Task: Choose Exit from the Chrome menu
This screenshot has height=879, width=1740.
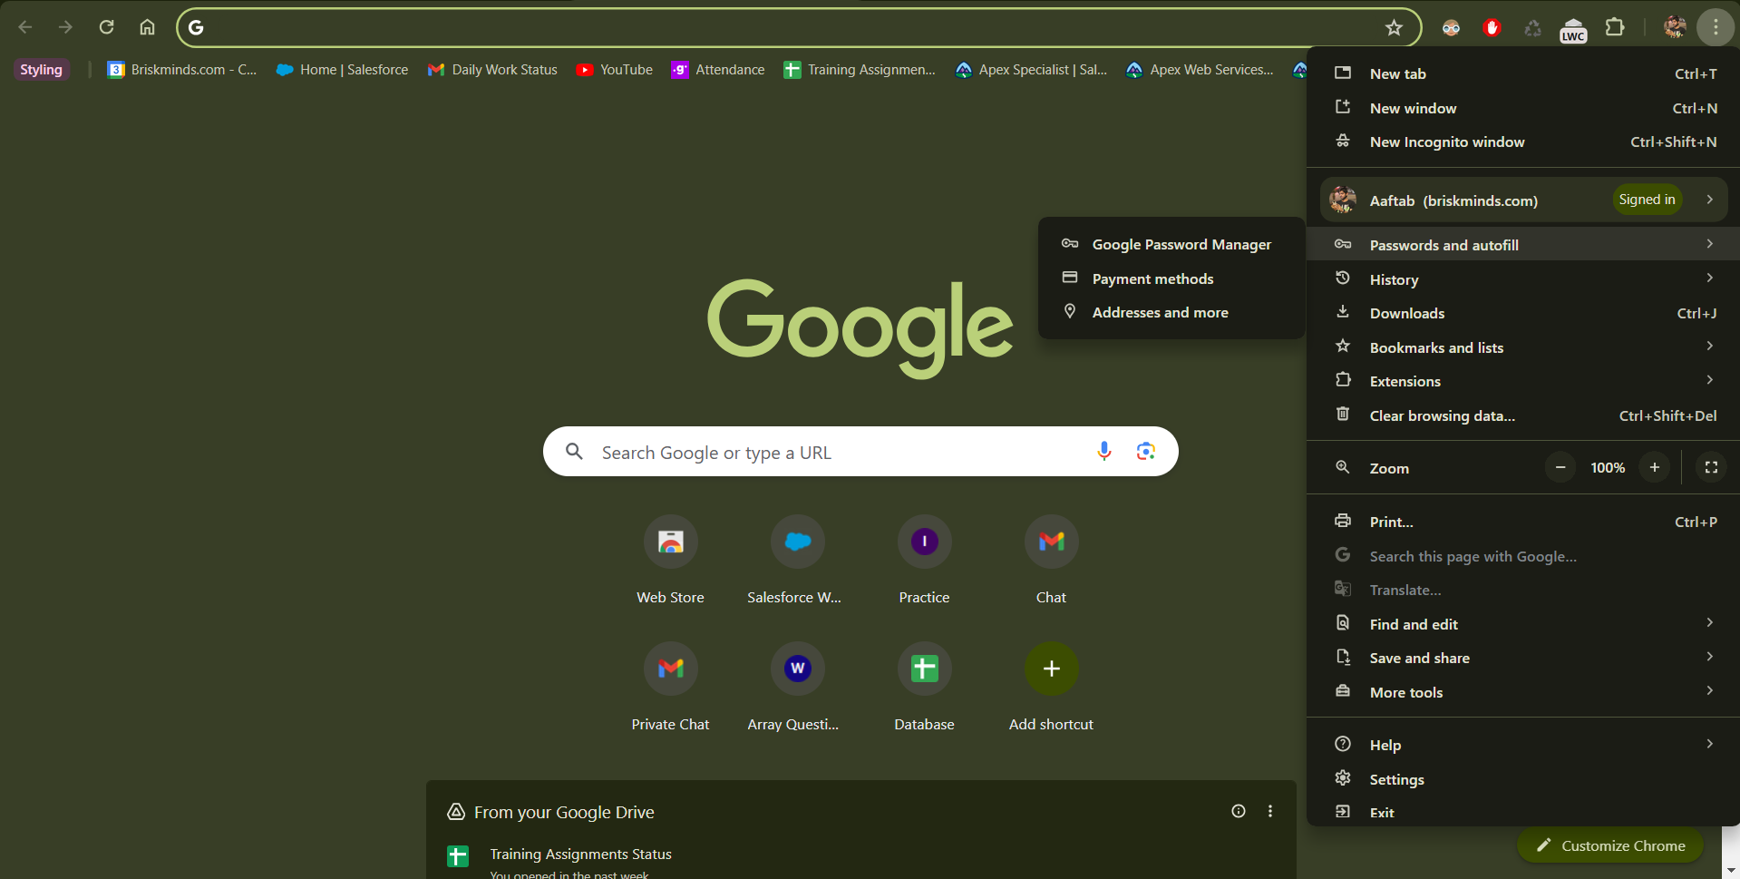Action: pos(1522,813)
